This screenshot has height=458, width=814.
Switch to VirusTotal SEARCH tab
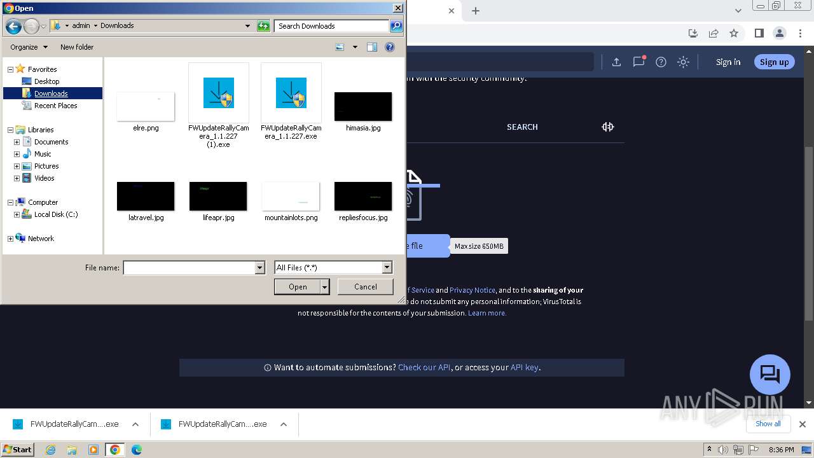[522, 127]
